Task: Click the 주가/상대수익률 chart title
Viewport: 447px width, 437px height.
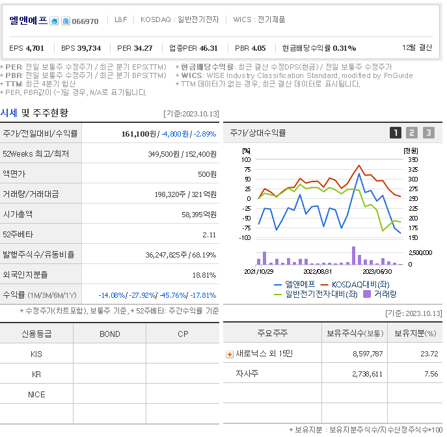Action: click(258, 133)
